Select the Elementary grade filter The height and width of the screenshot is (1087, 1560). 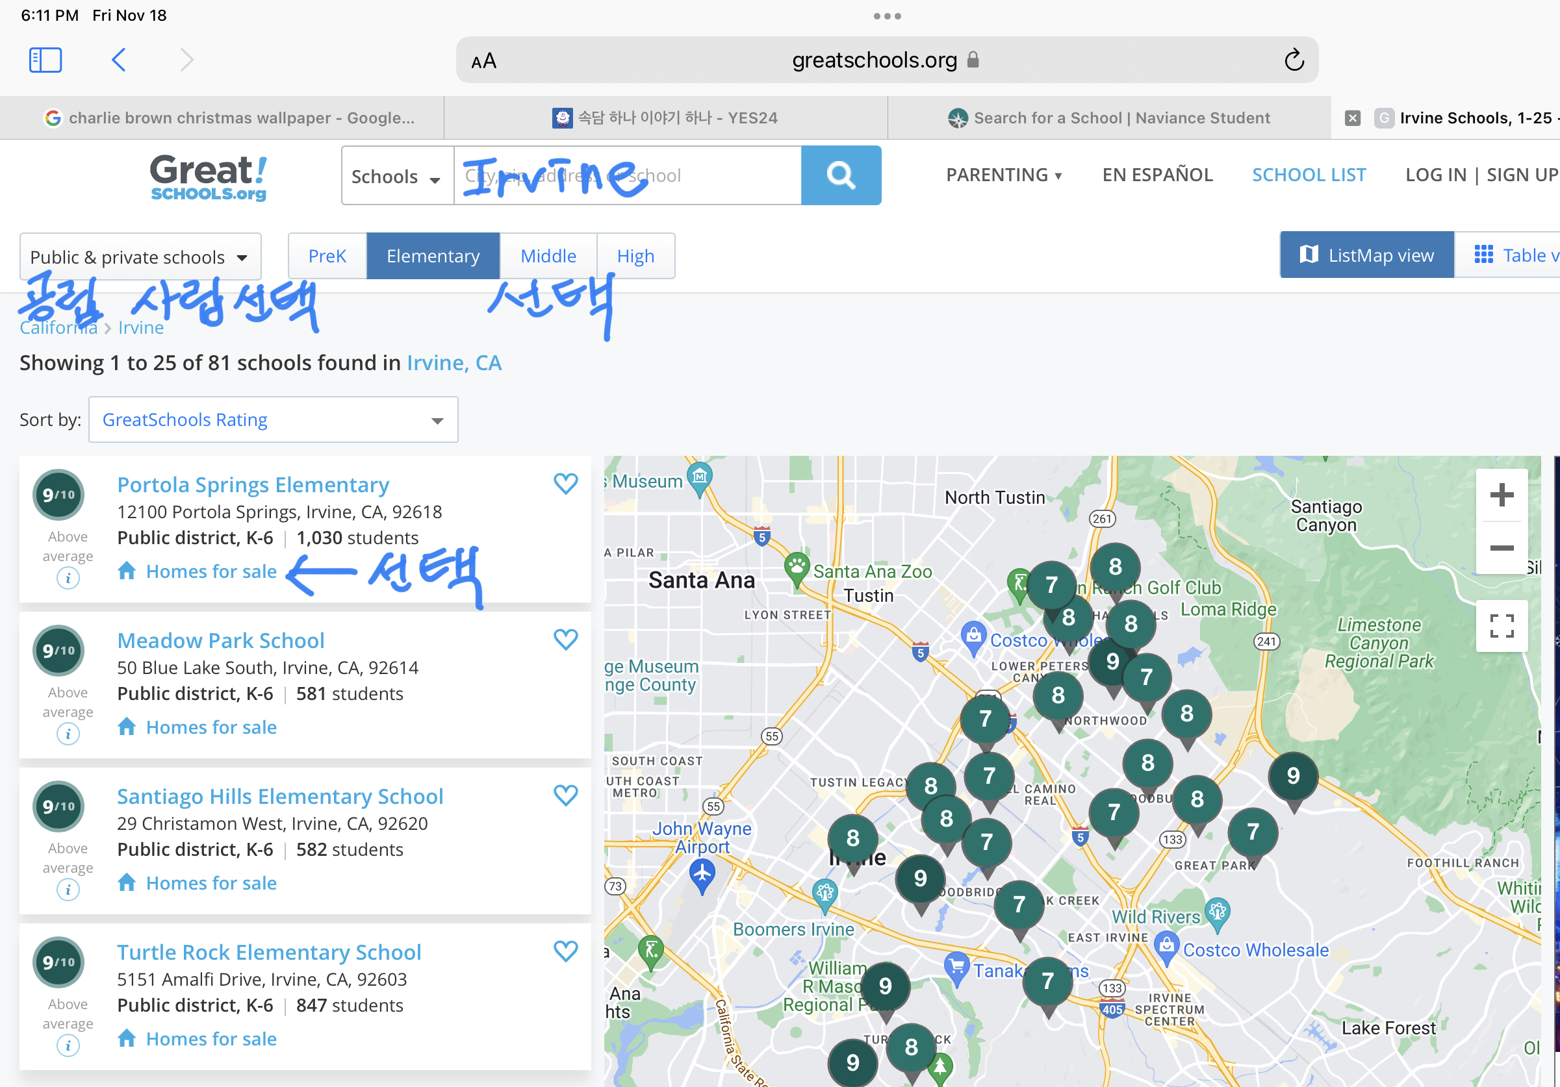pyautogui.click(x=433, y=256)
